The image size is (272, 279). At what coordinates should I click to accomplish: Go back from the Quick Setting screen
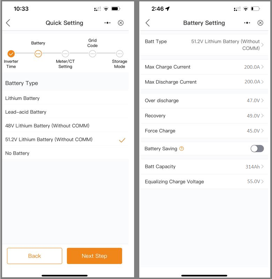pos(8,23)
